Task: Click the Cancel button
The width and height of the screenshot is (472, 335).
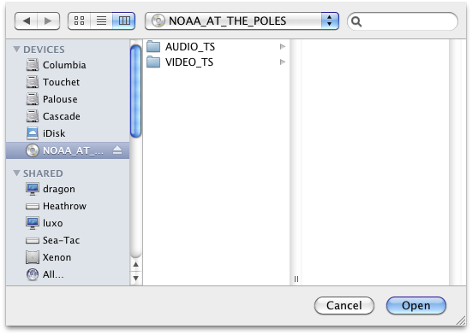Action: 344,306
